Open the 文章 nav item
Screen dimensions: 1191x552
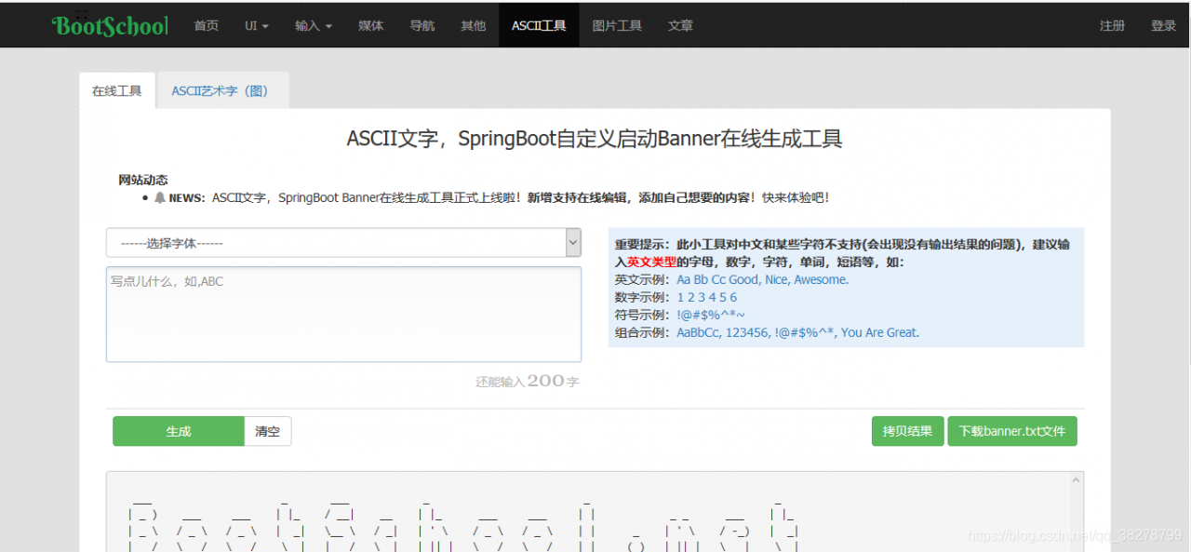click(680, 25)
